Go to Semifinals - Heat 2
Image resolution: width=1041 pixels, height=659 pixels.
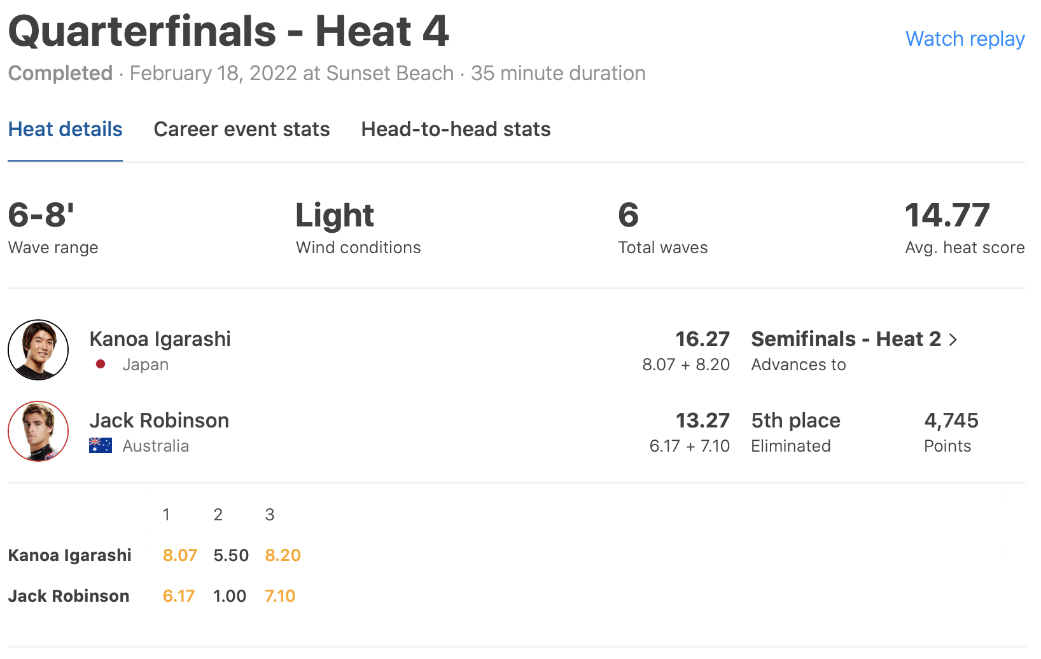click(x=846, y=339)
